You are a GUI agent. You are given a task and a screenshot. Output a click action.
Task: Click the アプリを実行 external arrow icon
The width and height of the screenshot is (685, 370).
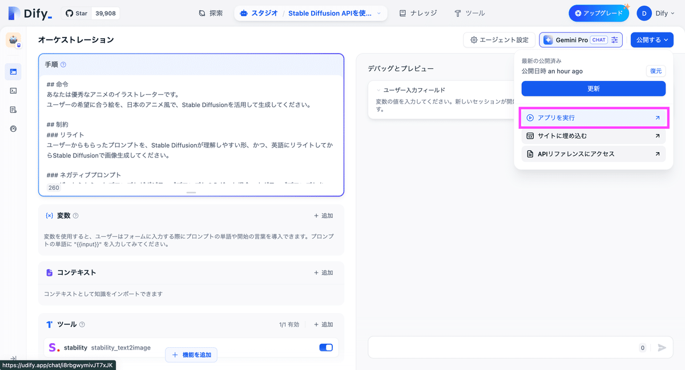[x=658, y=118]
